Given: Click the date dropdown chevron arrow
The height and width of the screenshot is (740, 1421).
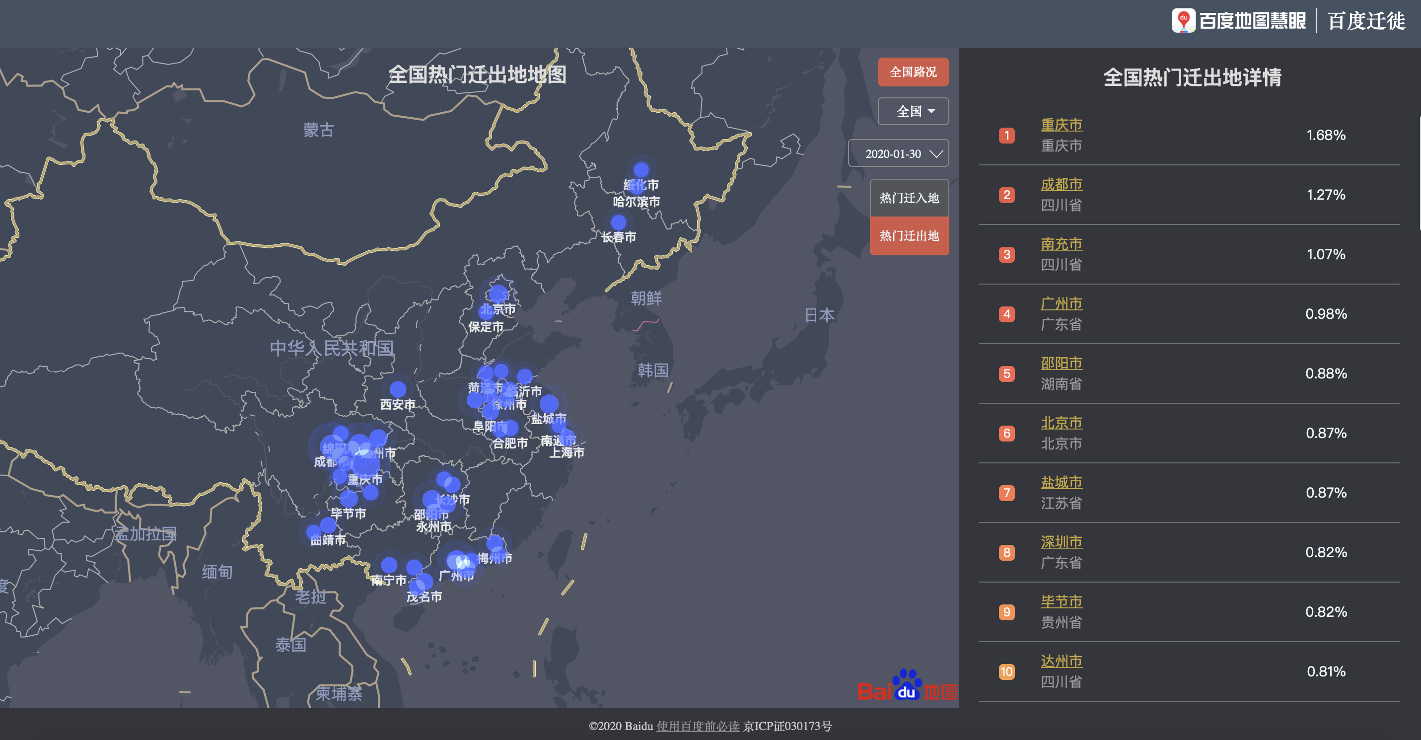Looking at the screenshot, I should click(x=936, y=154).
